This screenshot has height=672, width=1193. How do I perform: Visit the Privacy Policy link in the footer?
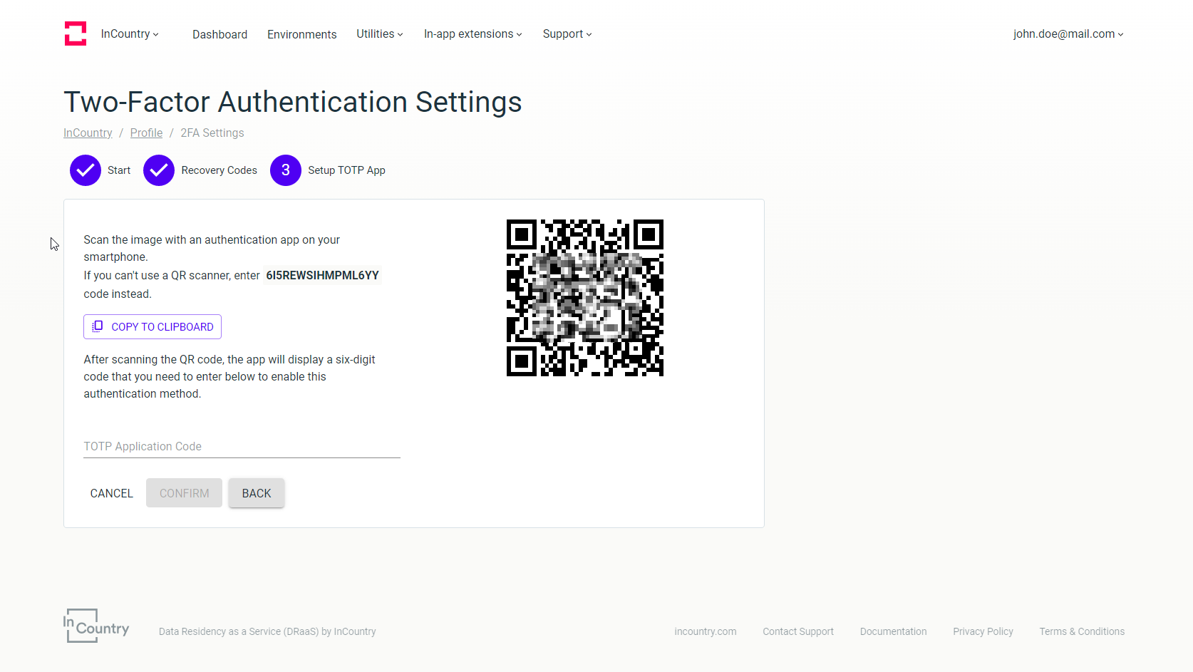[983, 631]
